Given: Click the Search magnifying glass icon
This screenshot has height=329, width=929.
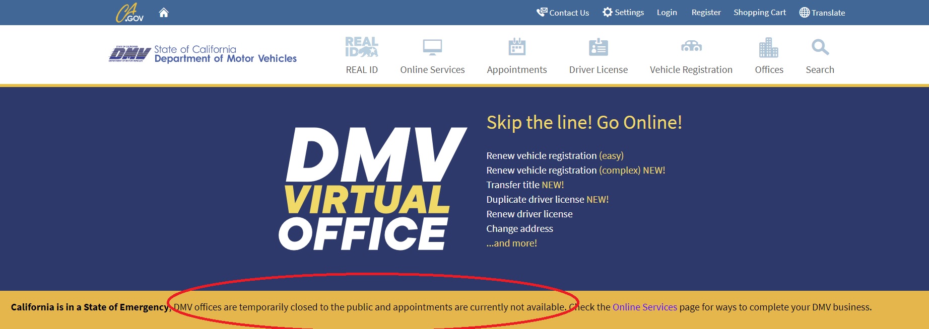Looking at the screenshot, I should coord(820,47).
